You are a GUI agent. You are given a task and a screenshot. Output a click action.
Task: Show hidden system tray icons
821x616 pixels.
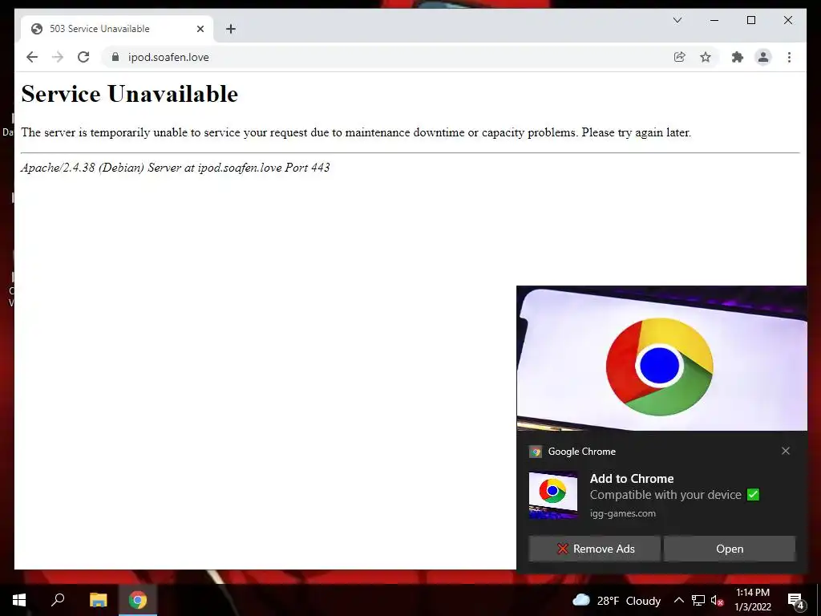pyautogui.click(x=678, y=600)
